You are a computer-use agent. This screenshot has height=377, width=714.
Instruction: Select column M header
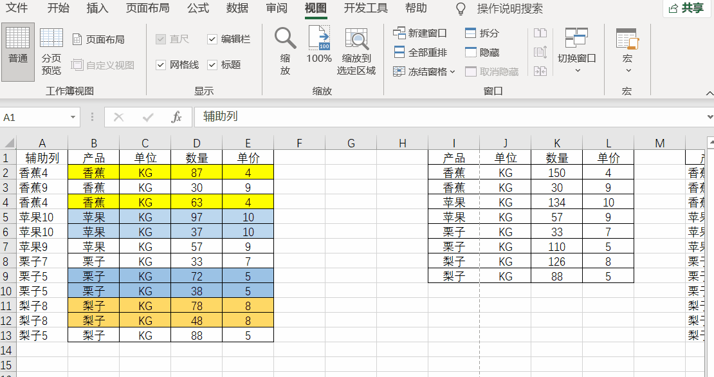tap(660, 143)
